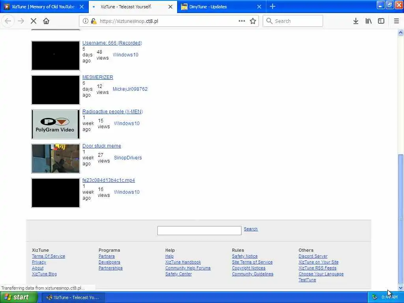
Task: Visit MickeyJr098762 channel
Action: click(130, 89)
